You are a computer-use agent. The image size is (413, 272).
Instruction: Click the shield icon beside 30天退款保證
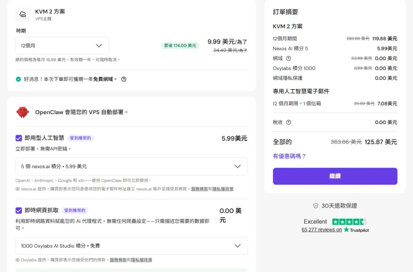point(316,206)
